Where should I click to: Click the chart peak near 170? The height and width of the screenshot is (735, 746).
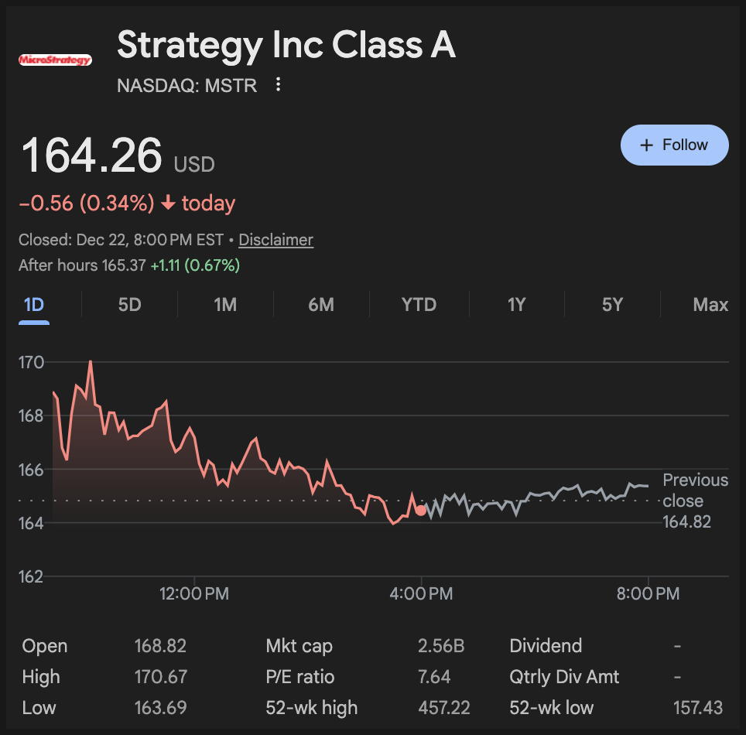[x=91, y=362]
